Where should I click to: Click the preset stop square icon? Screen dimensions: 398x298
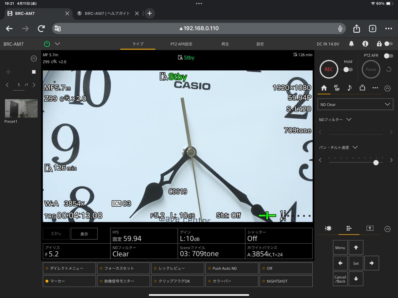point(34,72)
